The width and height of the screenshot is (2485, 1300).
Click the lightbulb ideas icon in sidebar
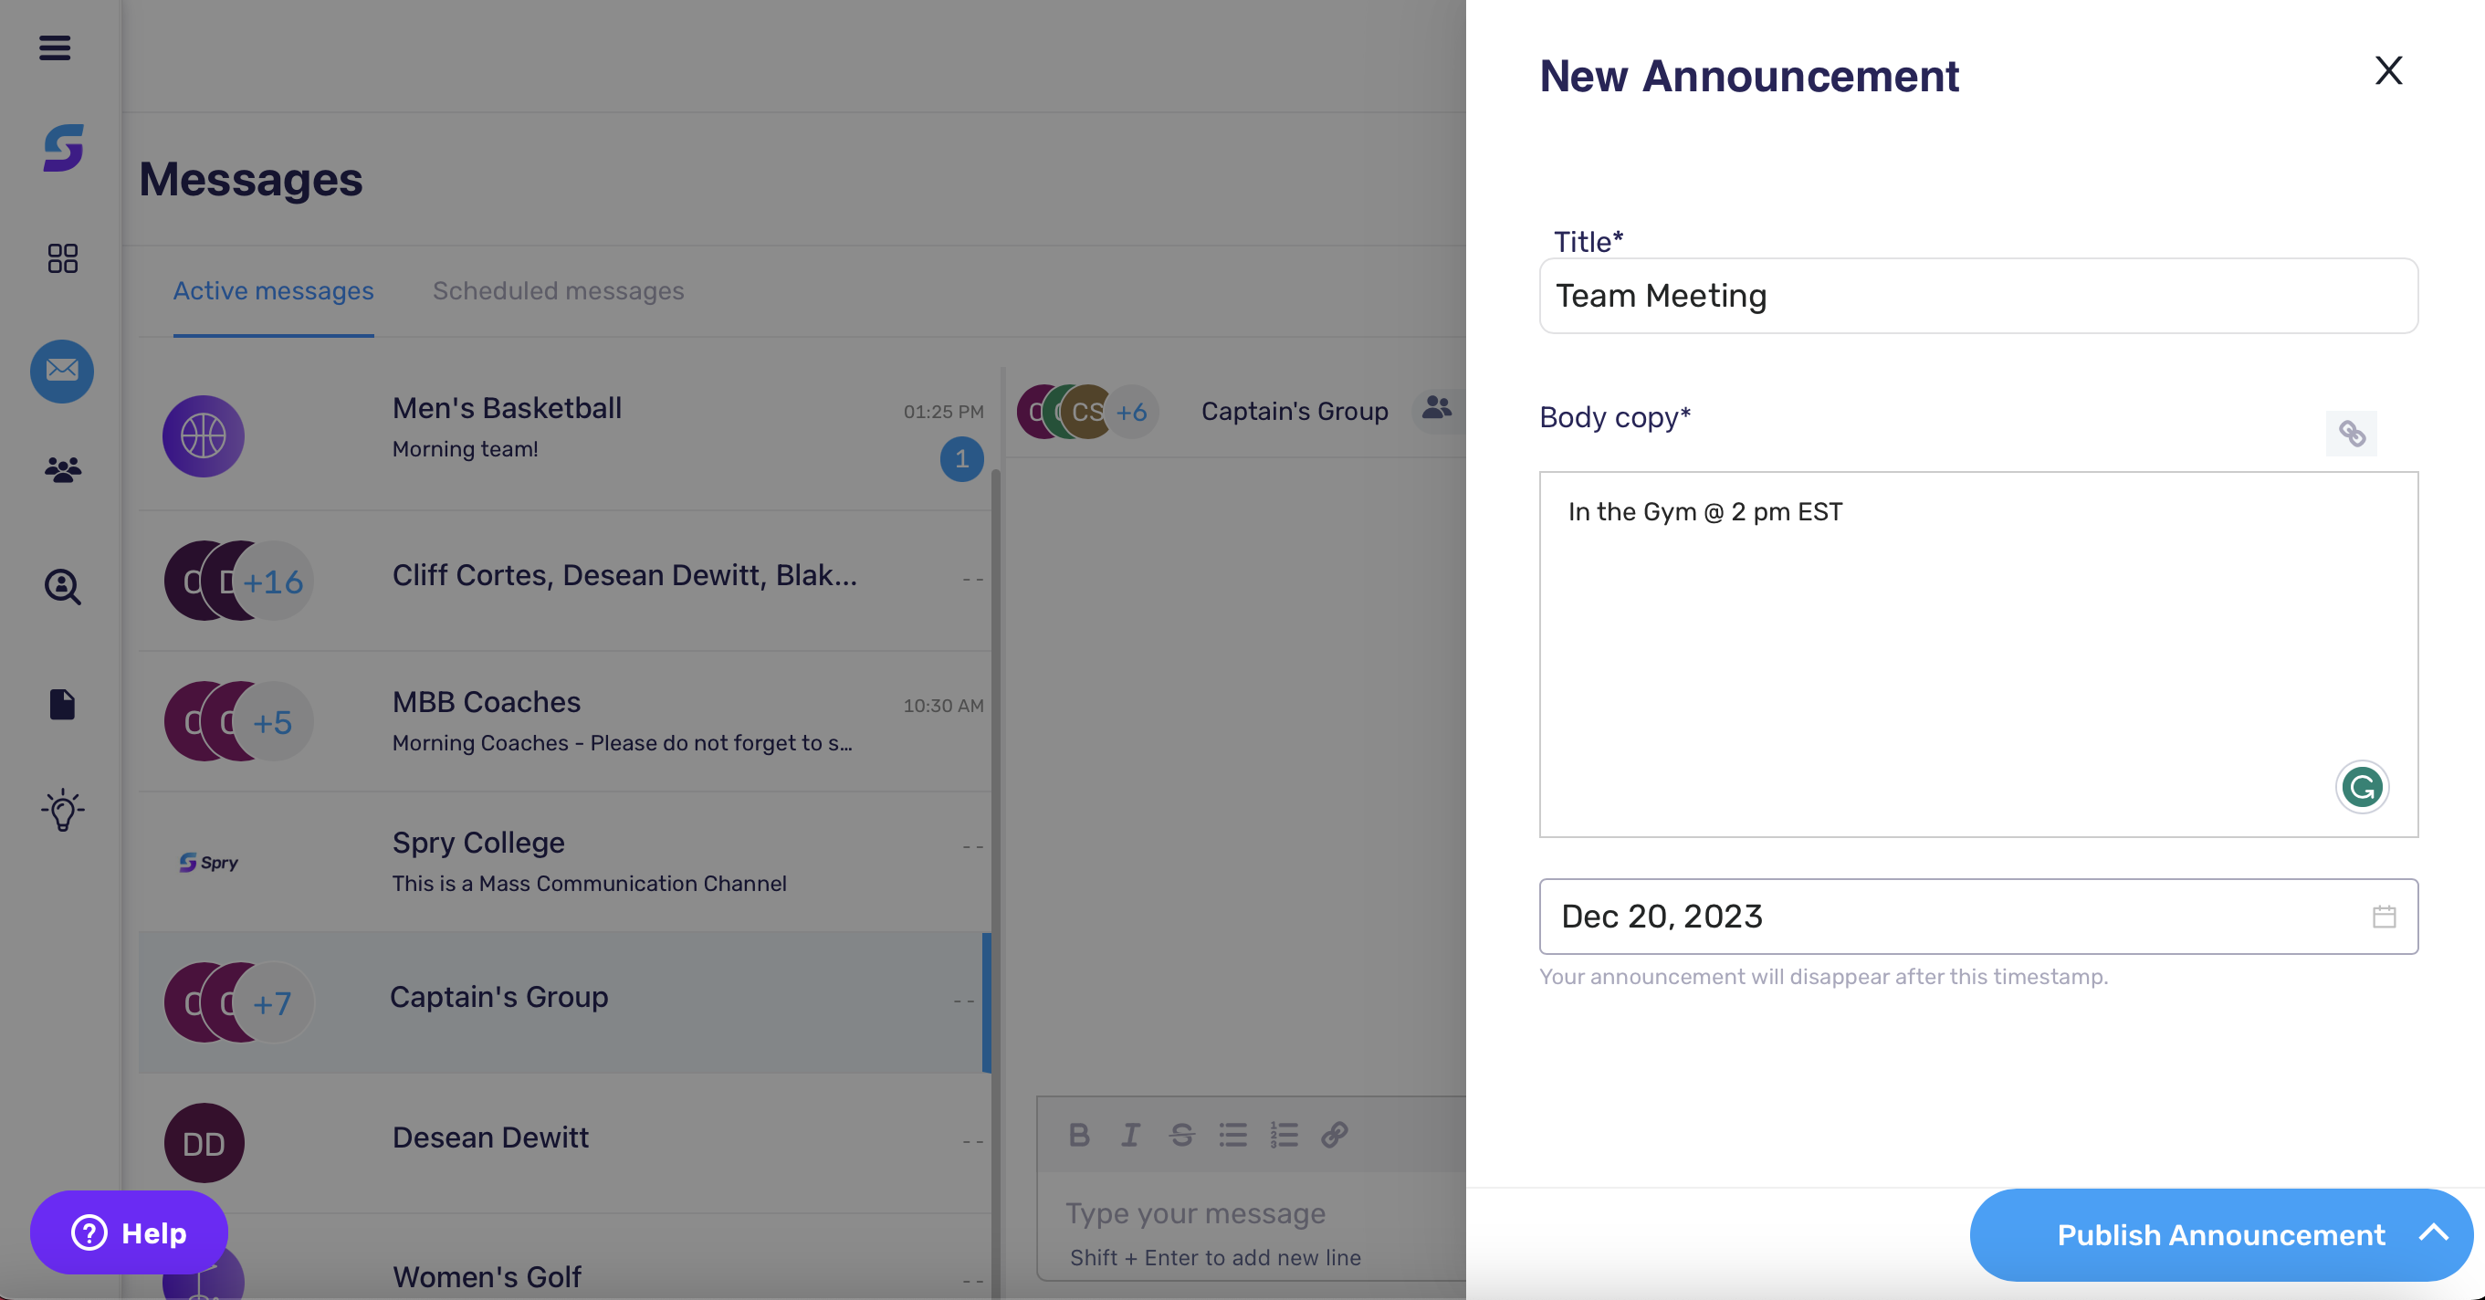click(x=61, y=810)
